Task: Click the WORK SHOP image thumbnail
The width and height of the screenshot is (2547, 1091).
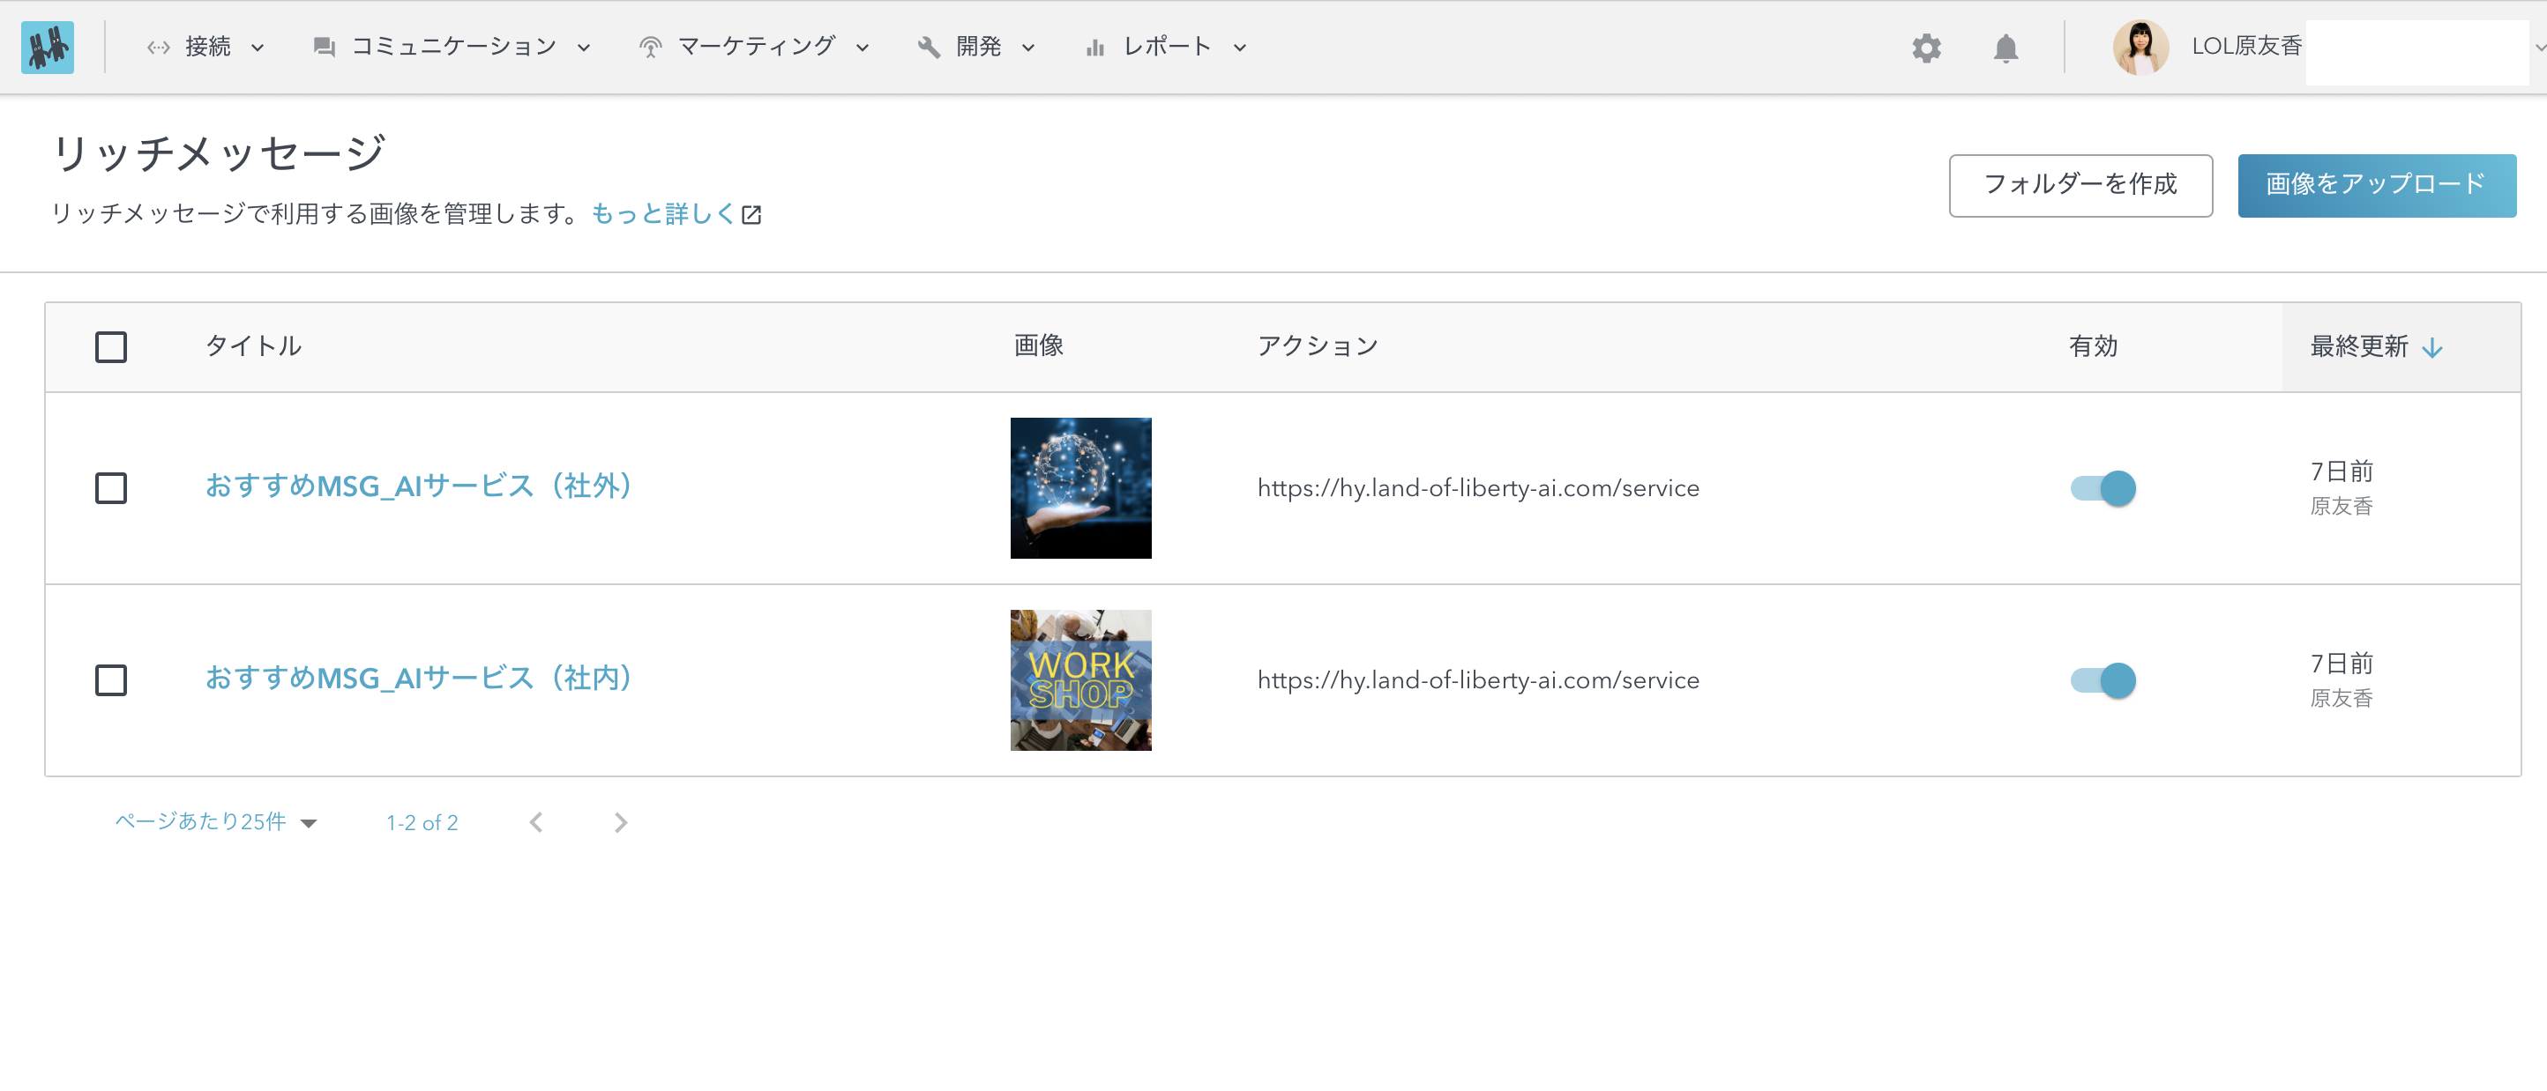Action: [1079, 680]
